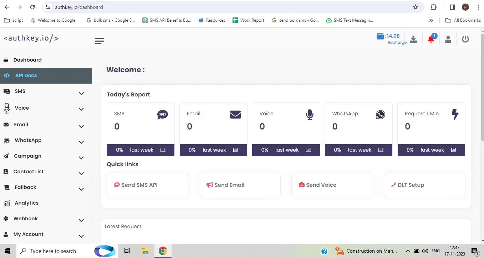Screen dimensions: 484x258
Task: Expand the My Account chevron
Action: (x=81, y=236)
